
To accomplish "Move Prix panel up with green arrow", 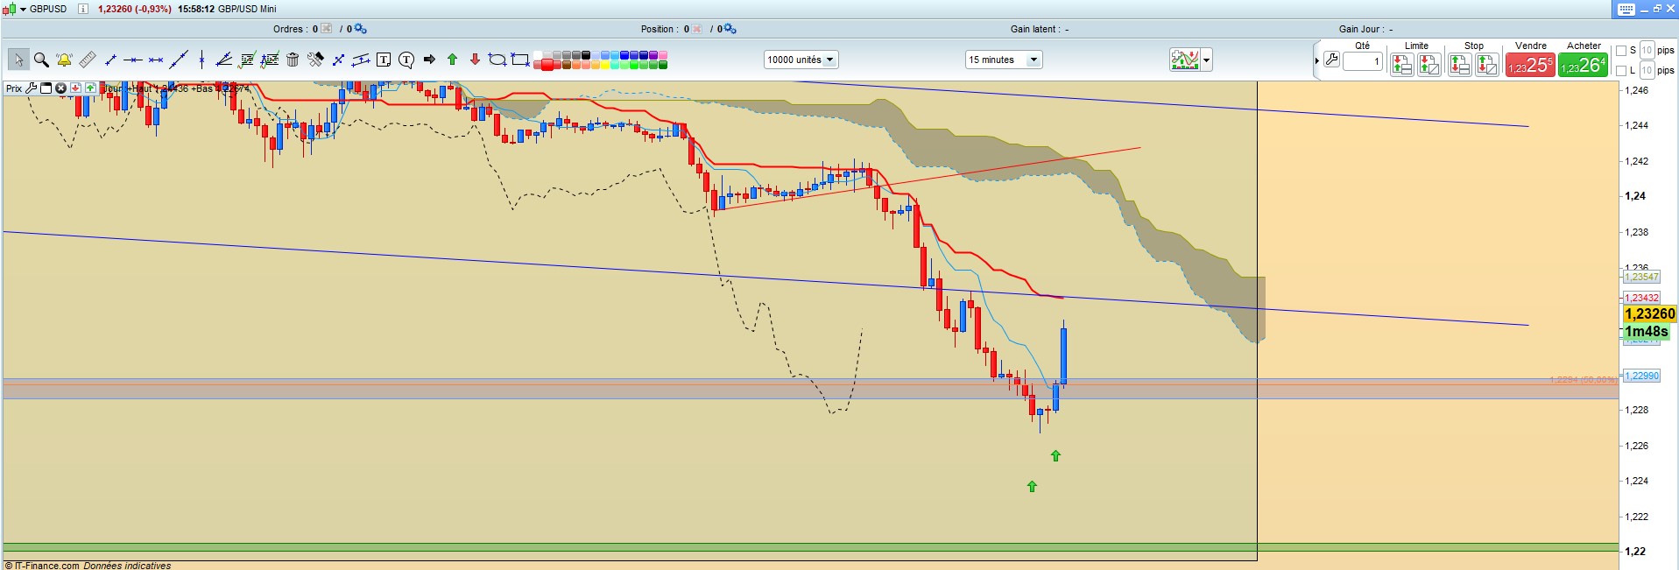I will [90, 88].
